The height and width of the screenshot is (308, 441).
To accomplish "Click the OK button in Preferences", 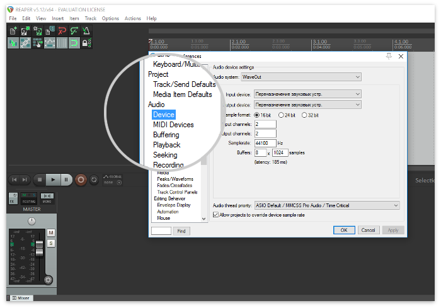I will tap(344, 230).
